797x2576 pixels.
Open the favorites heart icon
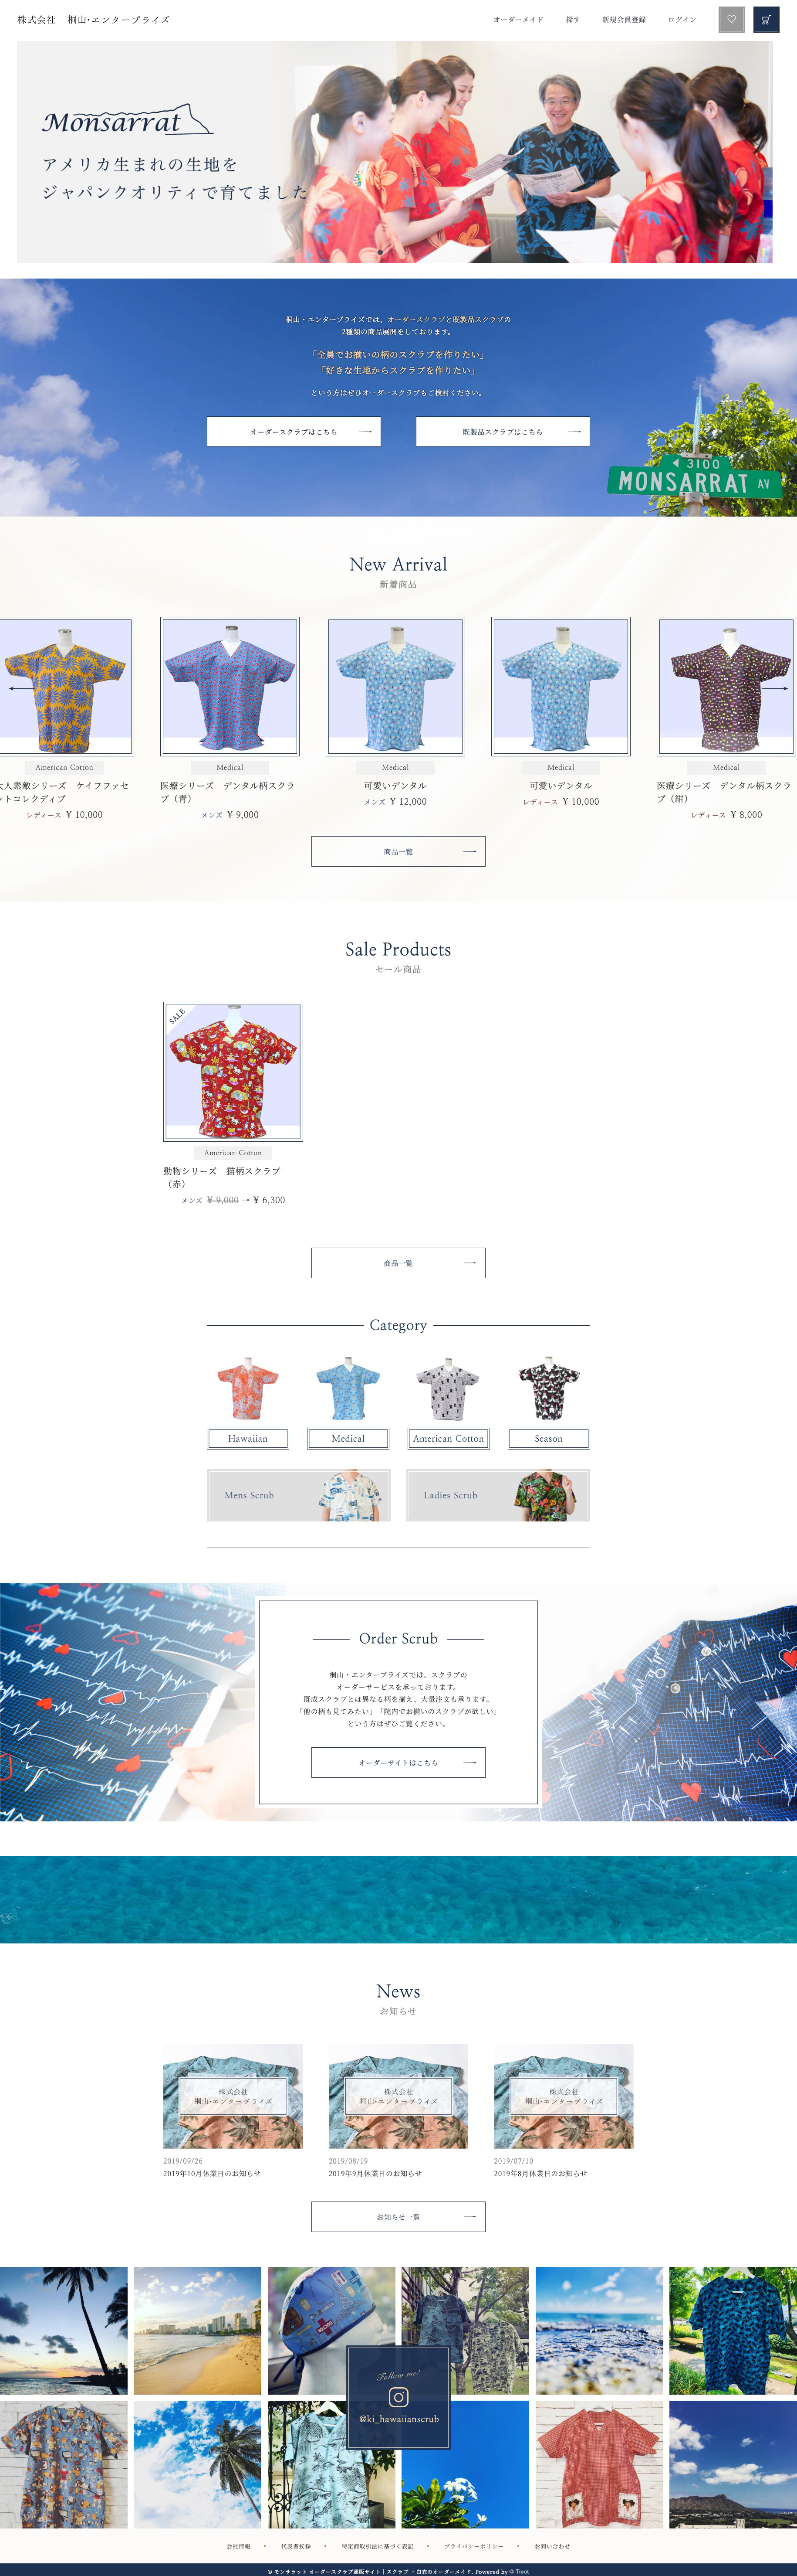tap(731, 19)
